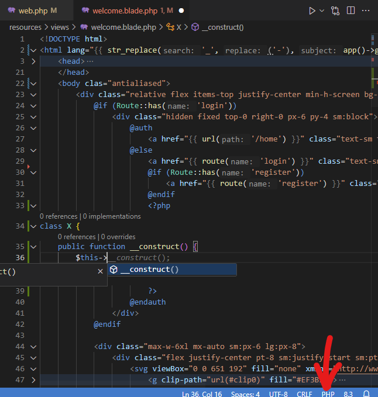Split the editor to the right
The width and height of the screenshot is (378, 397).
click(351, 11)
